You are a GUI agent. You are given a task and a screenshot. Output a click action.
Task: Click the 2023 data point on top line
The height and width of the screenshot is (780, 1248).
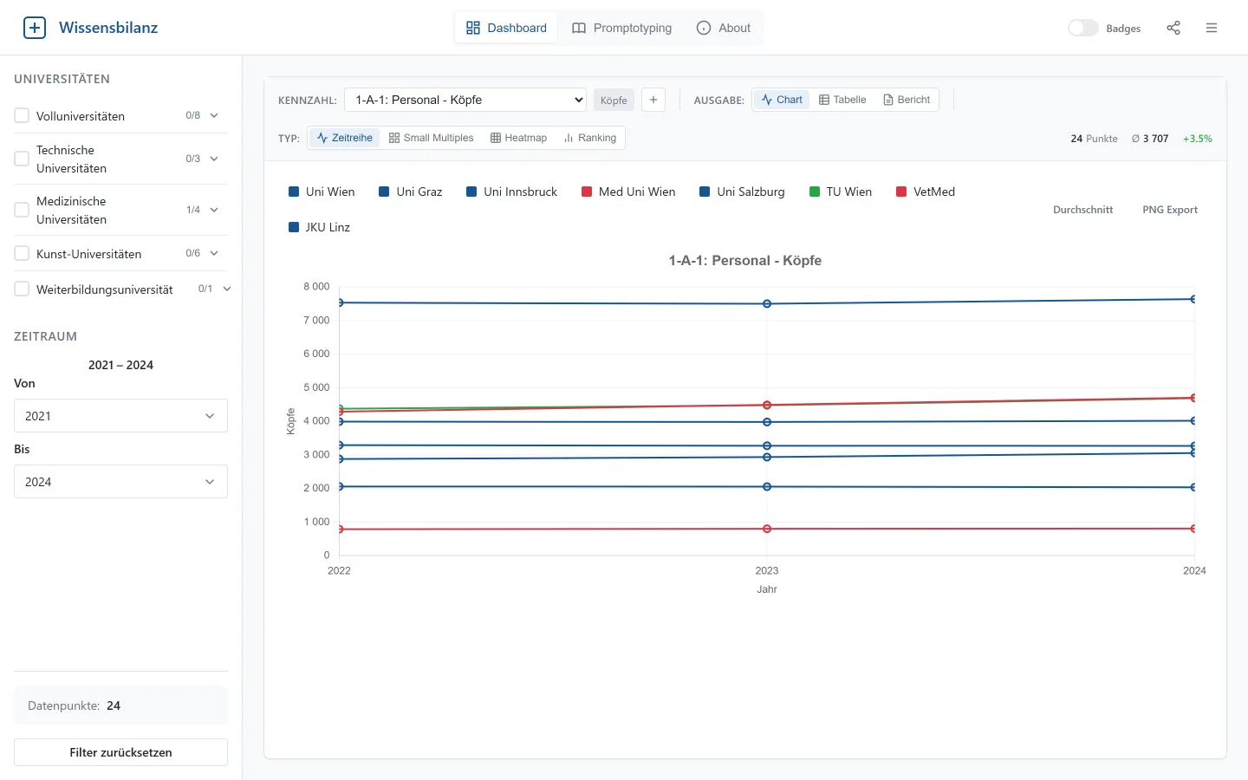click(767, 304)
